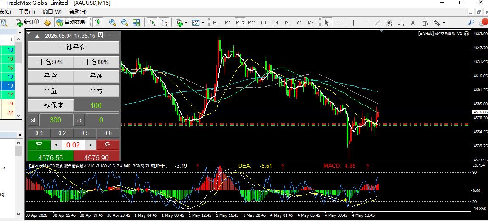Screen dimensions: 488x221
Task: Close profitable orders with 平盈
Action: (51, 91)
